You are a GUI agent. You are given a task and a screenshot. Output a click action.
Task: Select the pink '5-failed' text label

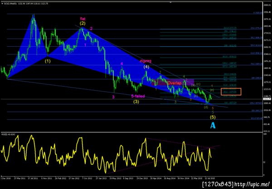pos(138,96)
